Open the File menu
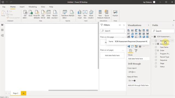This screenshot has width=175, height=98. (x=4, y=7)
